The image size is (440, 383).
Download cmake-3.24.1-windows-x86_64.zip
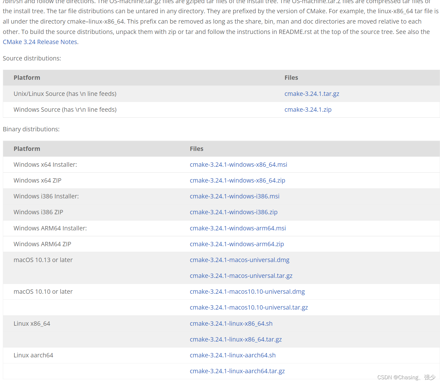point(237,181)
